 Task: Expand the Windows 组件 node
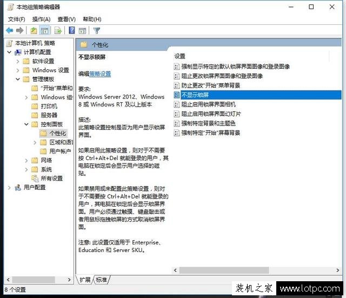coord(26,97)
